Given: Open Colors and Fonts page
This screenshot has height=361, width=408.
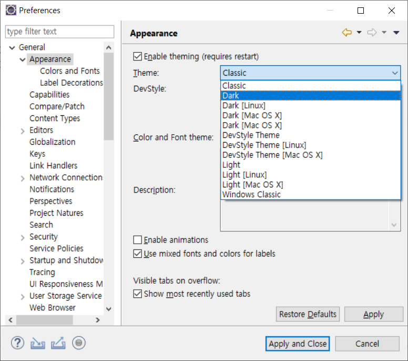Looking at the screenshot, I should tap(70, 71).
